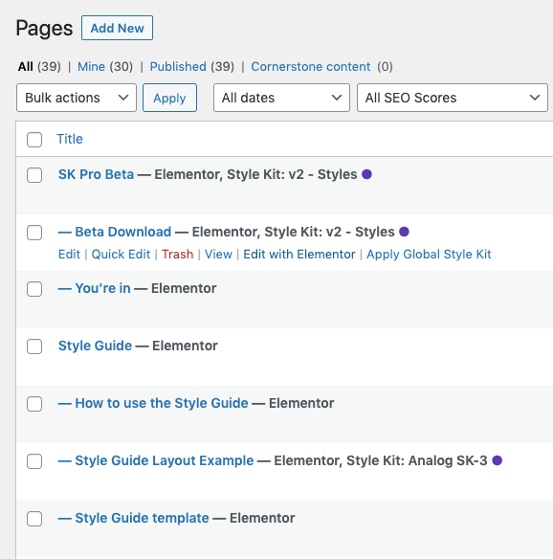This screenshot has height=559, width=553.
Task: Sort pages by Title column header
Action: [x=70, y=139]
